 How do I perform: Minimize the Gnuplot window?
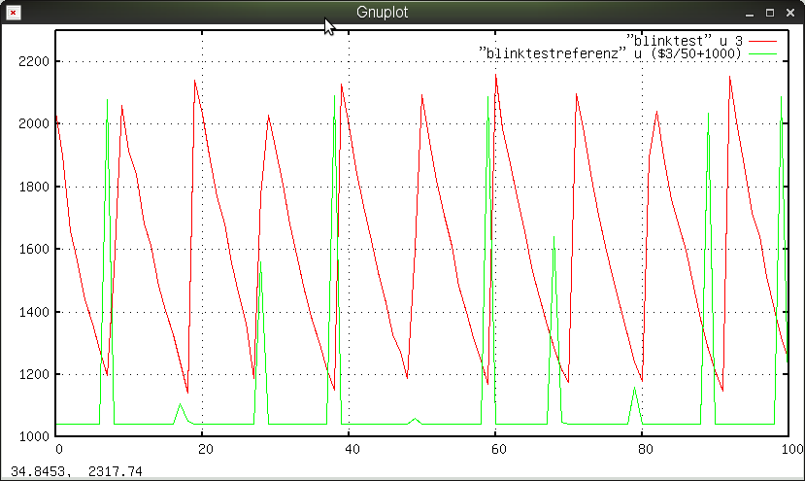coord(749,14)
